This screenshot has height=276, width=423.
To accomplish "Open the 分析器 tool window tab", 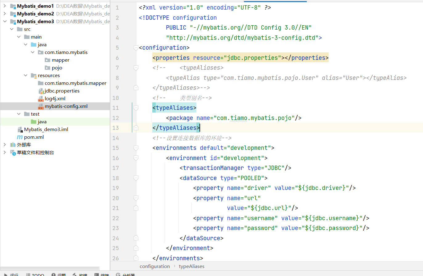I will [x=126, y=274].
